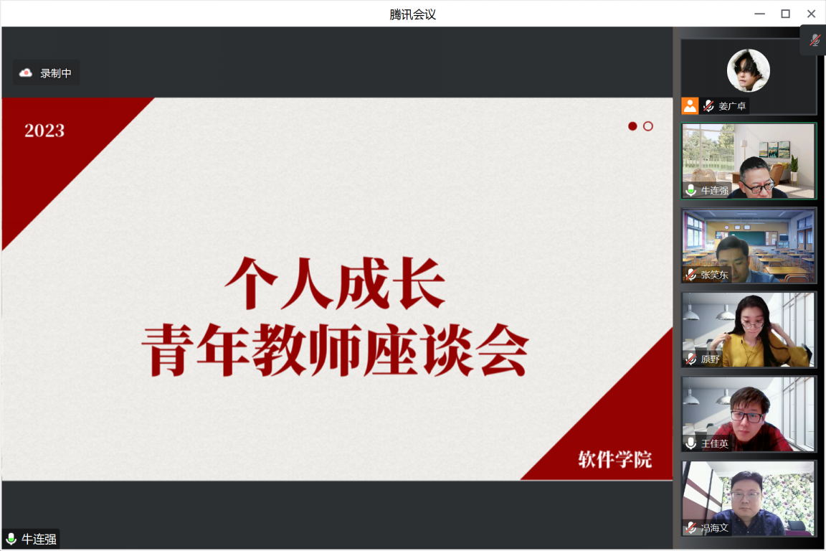Select 姜广卓's round profile avatar
The image size is (826, 551).
748,70
